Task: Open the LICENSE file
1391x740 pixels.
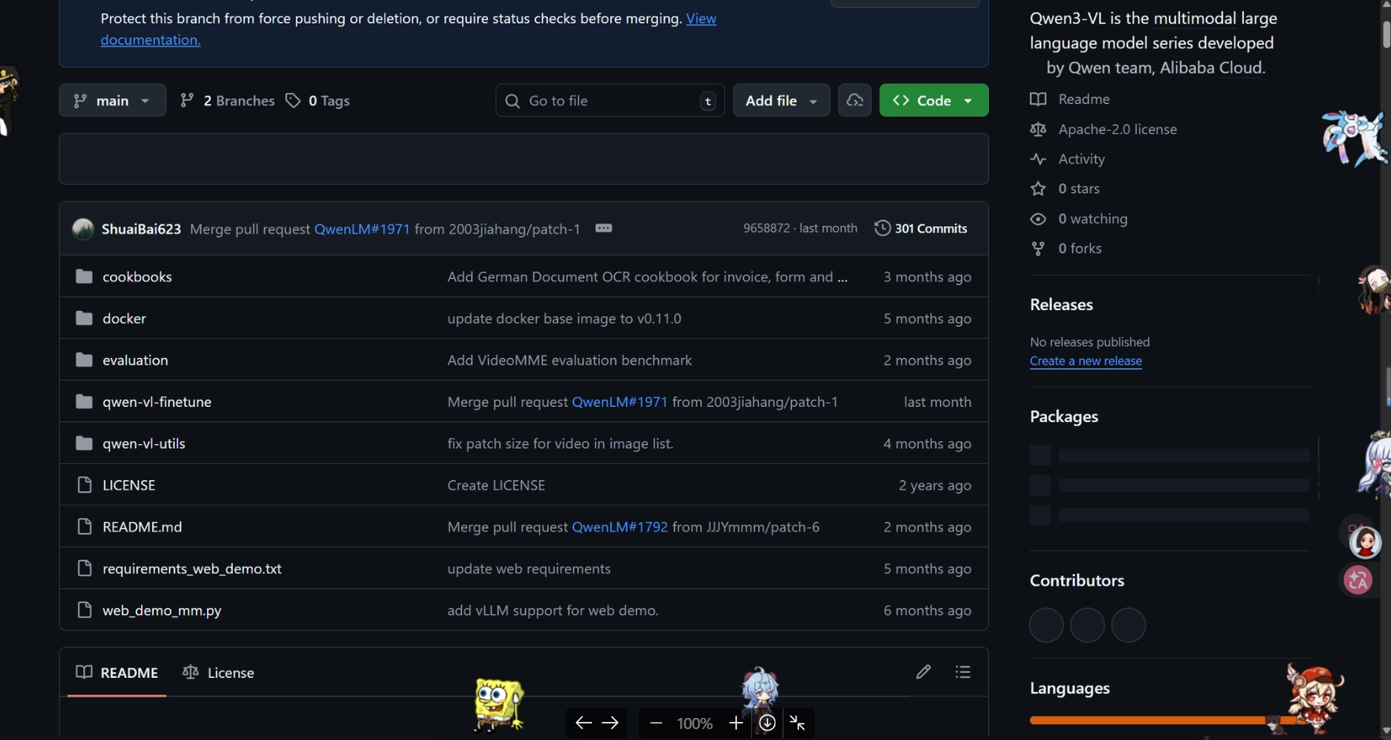Action: coord(129,485)
